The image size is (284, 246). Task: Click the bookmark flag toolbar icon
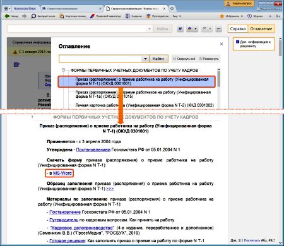point(204,28)
